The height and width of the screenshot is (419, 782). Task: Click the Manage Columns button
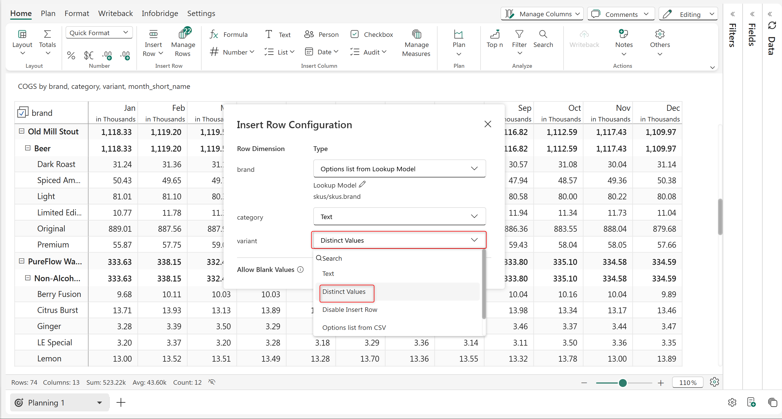(x=542, y=14)
